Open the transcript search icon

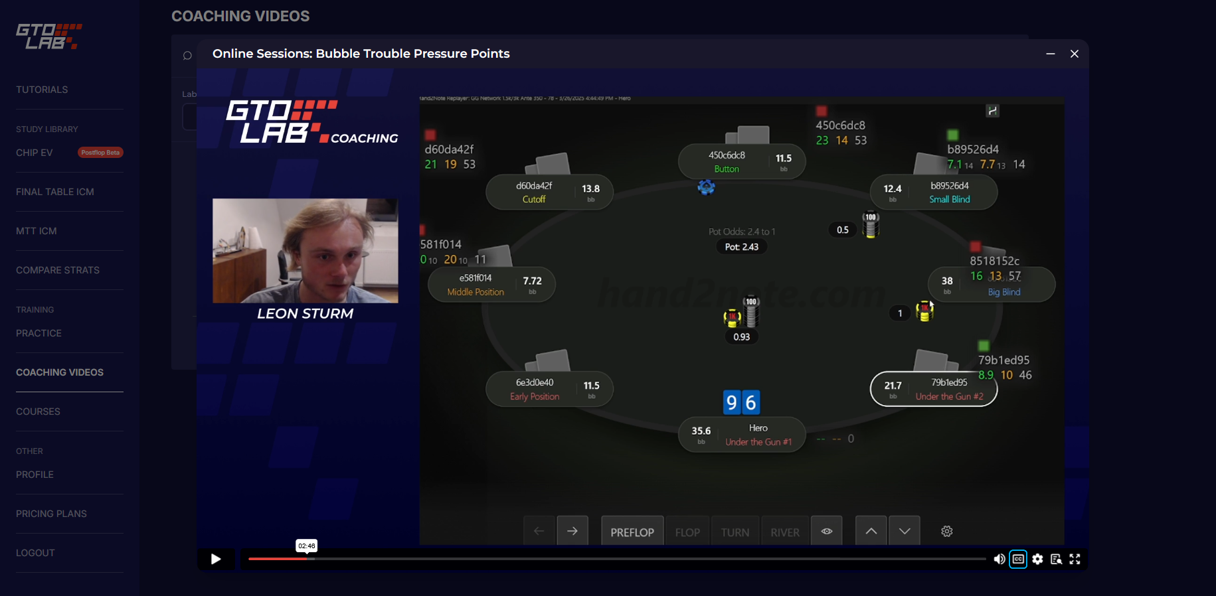coord(1056,559)
